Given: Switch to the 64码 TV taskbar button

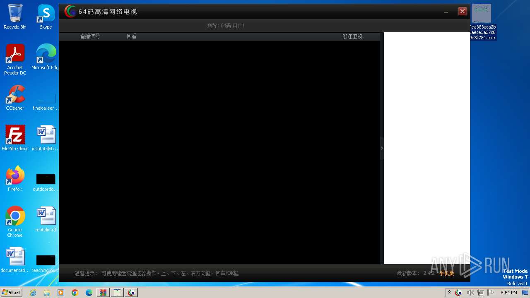Looking at the screenshot, I should pyautogui.click(x=131, y=293).
